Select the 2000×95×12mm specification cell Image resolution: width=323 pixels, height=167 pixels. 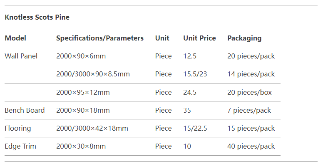point(83,92)
